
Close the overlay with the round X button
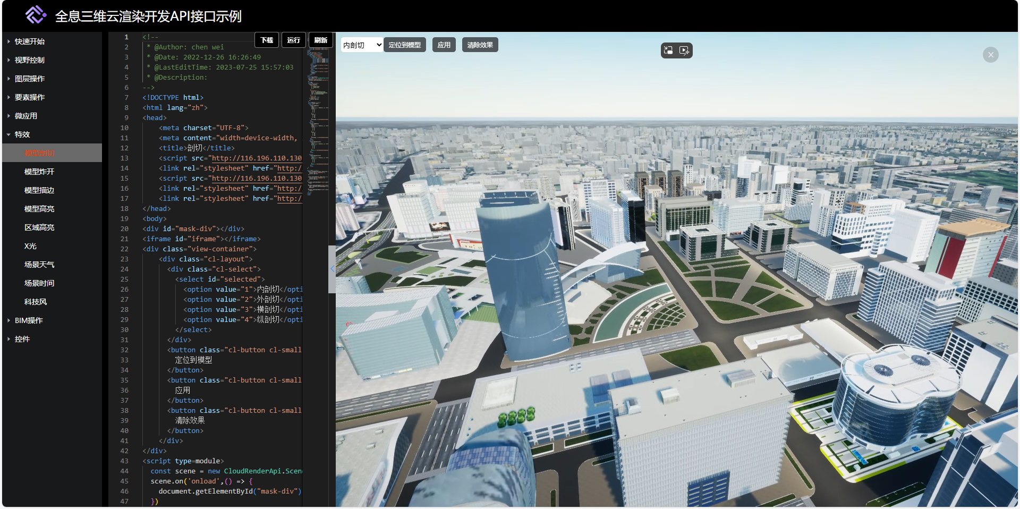point(990,55)
